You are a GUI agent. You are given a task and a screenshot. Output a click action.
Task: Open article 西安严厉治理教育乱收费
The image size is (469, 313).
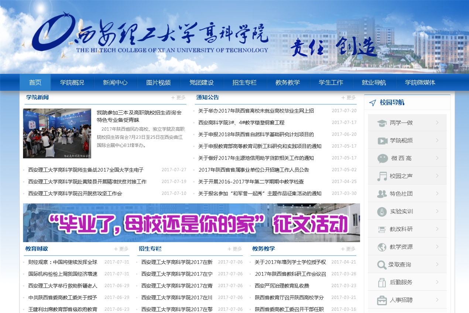(x=282, y=286)
